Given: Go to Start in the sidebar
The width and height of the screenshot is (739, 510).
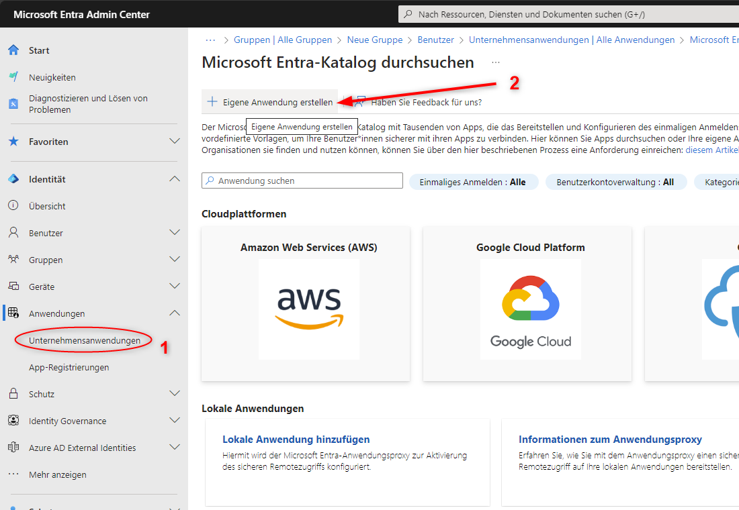Looking at the screenshot, I should point(39,50).
